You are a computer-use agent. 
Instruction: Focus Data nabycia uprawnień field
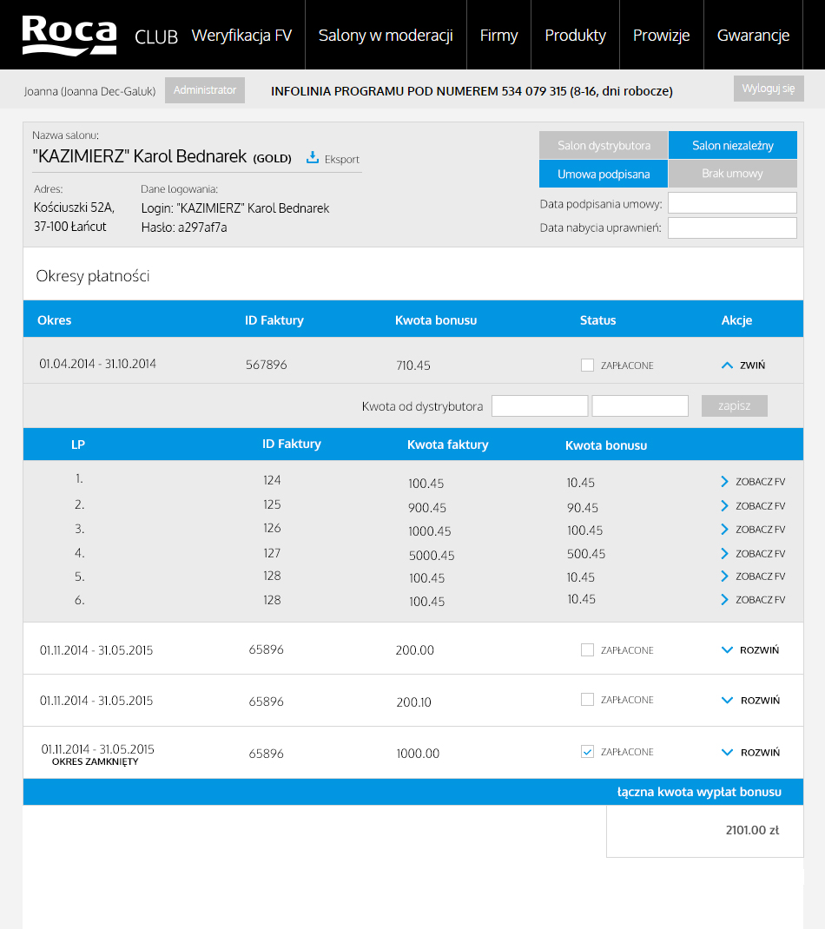(x=733, y=228)
